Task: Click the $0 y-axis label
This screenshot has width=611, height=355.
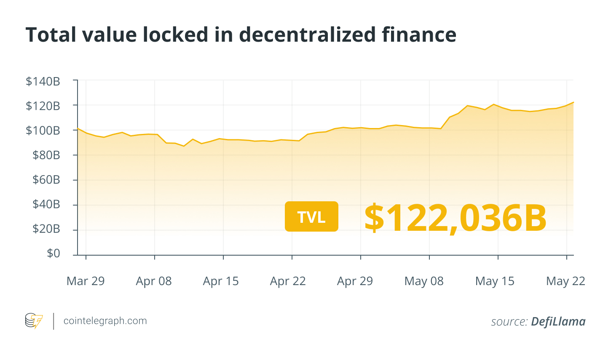Action: point(54,254)
